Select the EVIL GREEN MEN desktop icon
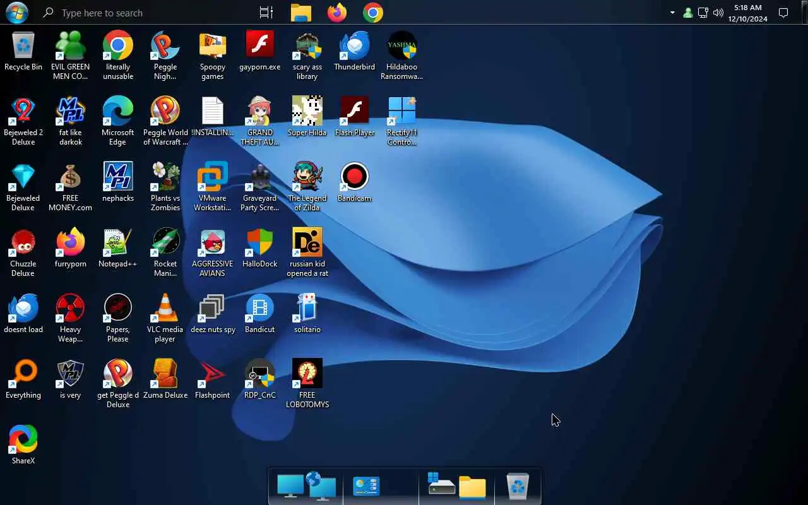This screenshot has width=808, height=505. pyautogui.click(x=71, y=56)
